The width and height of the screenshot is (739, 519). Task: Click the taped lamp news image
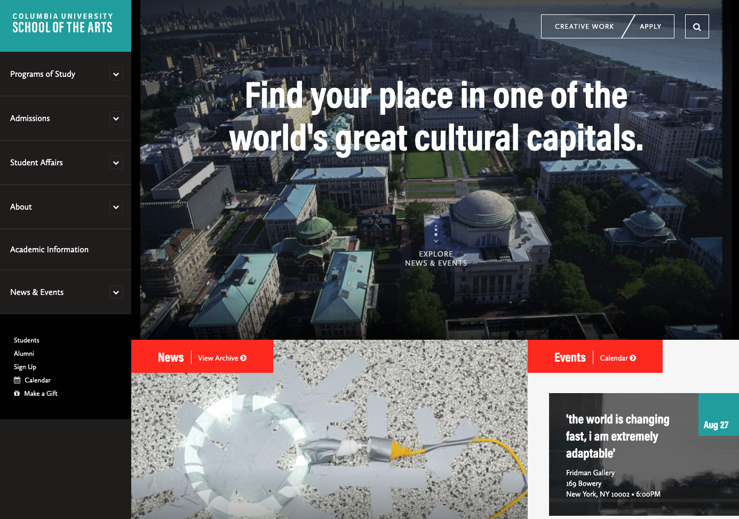[x=329, y=445]
